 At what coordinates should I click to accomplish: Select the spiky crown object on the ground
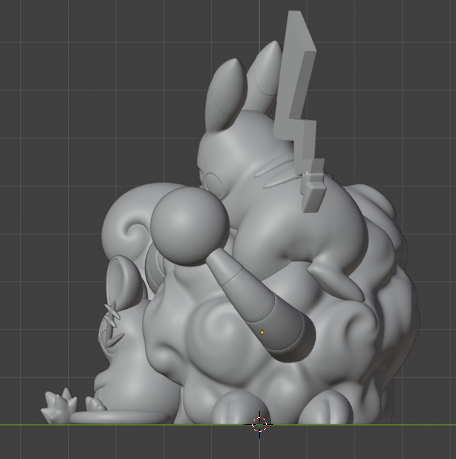(59, 406)
